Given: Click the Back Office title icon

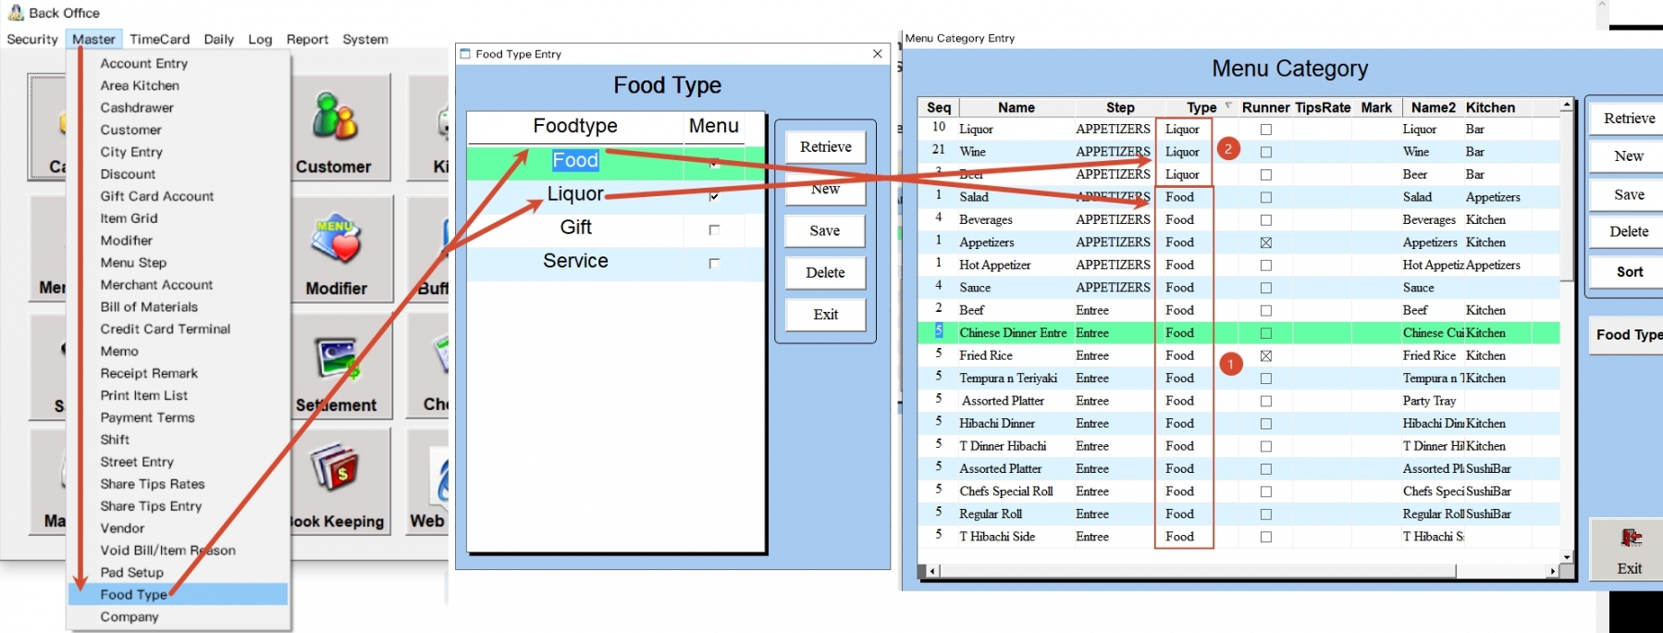Looking at the screenshot, I should (16, 13).
